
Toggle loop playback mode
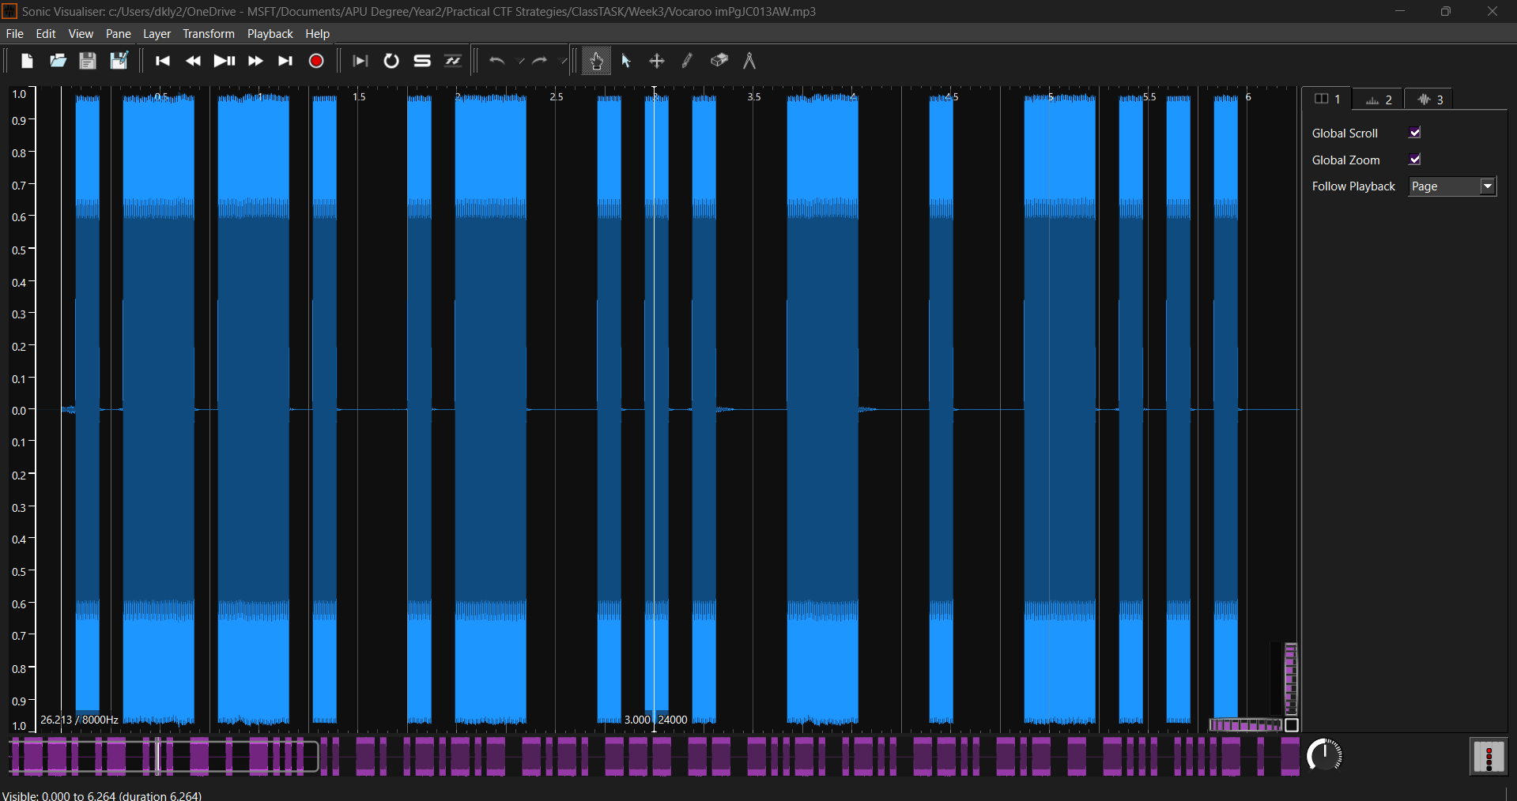pyautogui.click(x=391, y=61)
